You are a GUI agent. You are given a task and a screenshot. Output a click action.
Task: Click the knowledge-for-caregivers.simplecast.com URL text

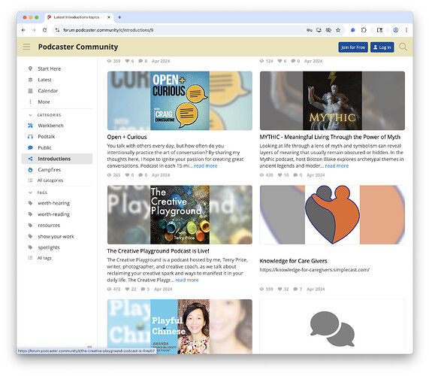pos(314,270)
